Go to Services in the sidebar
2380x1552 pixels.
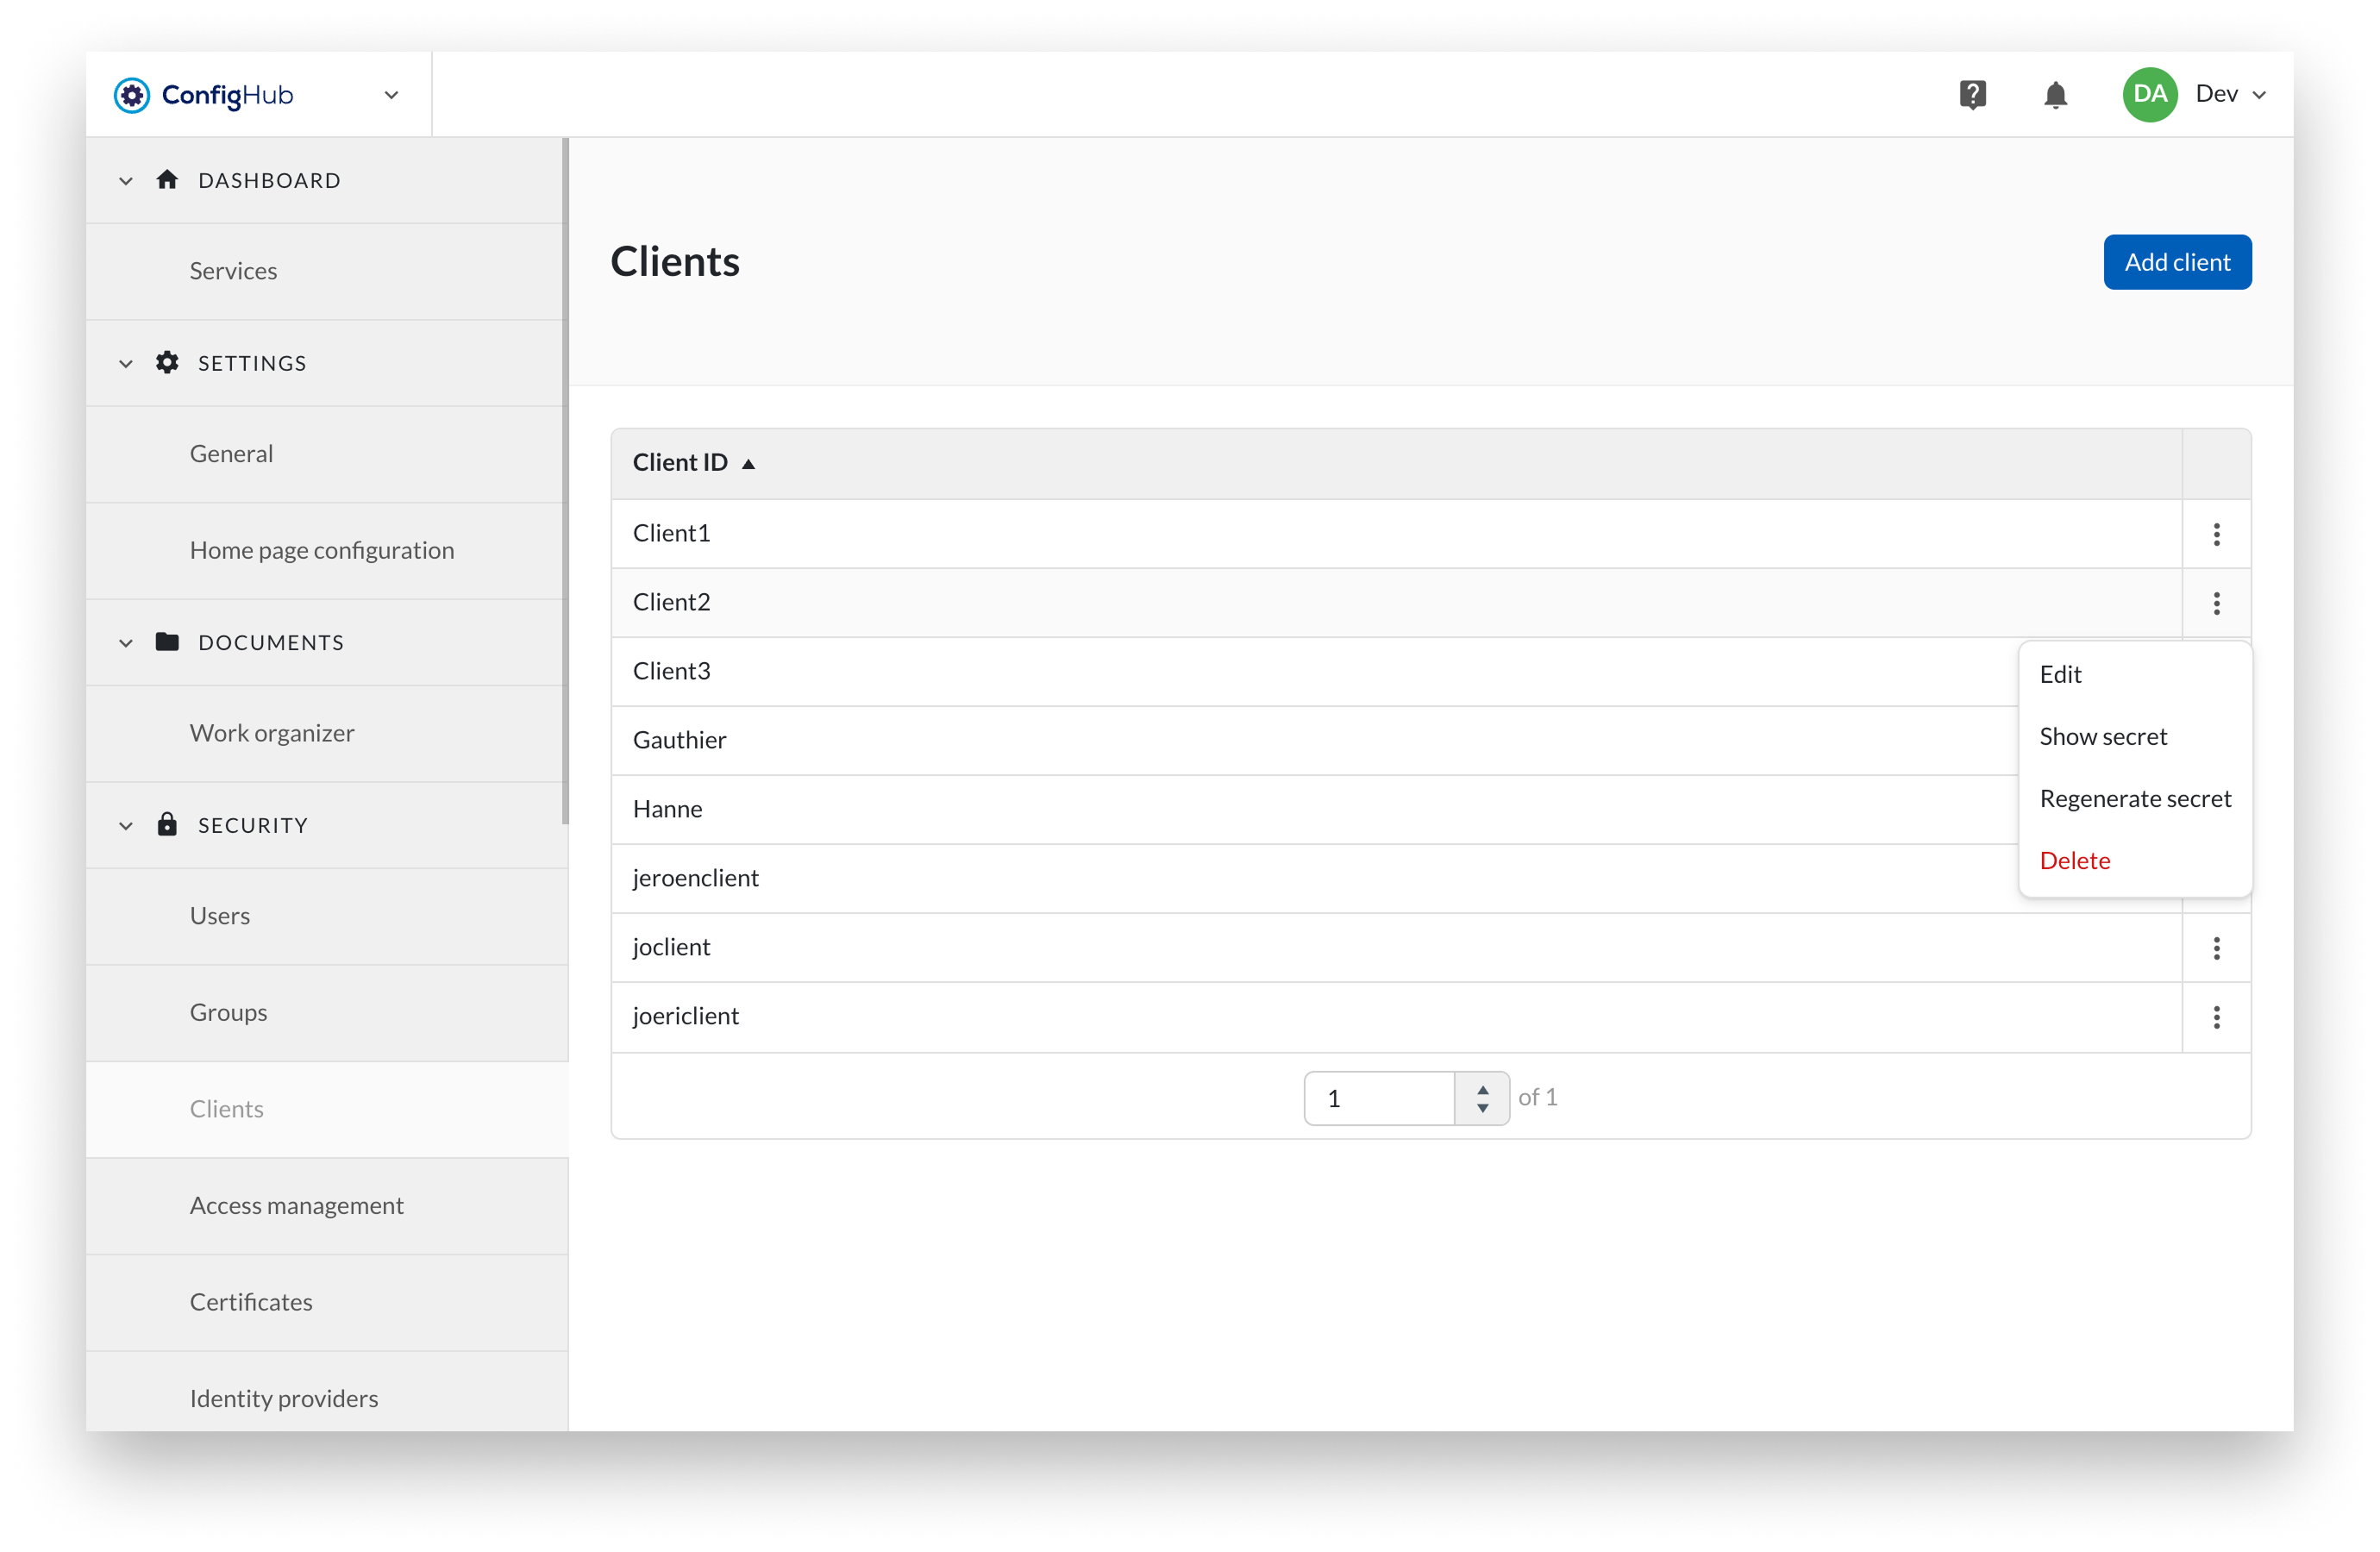click(326, 271)
